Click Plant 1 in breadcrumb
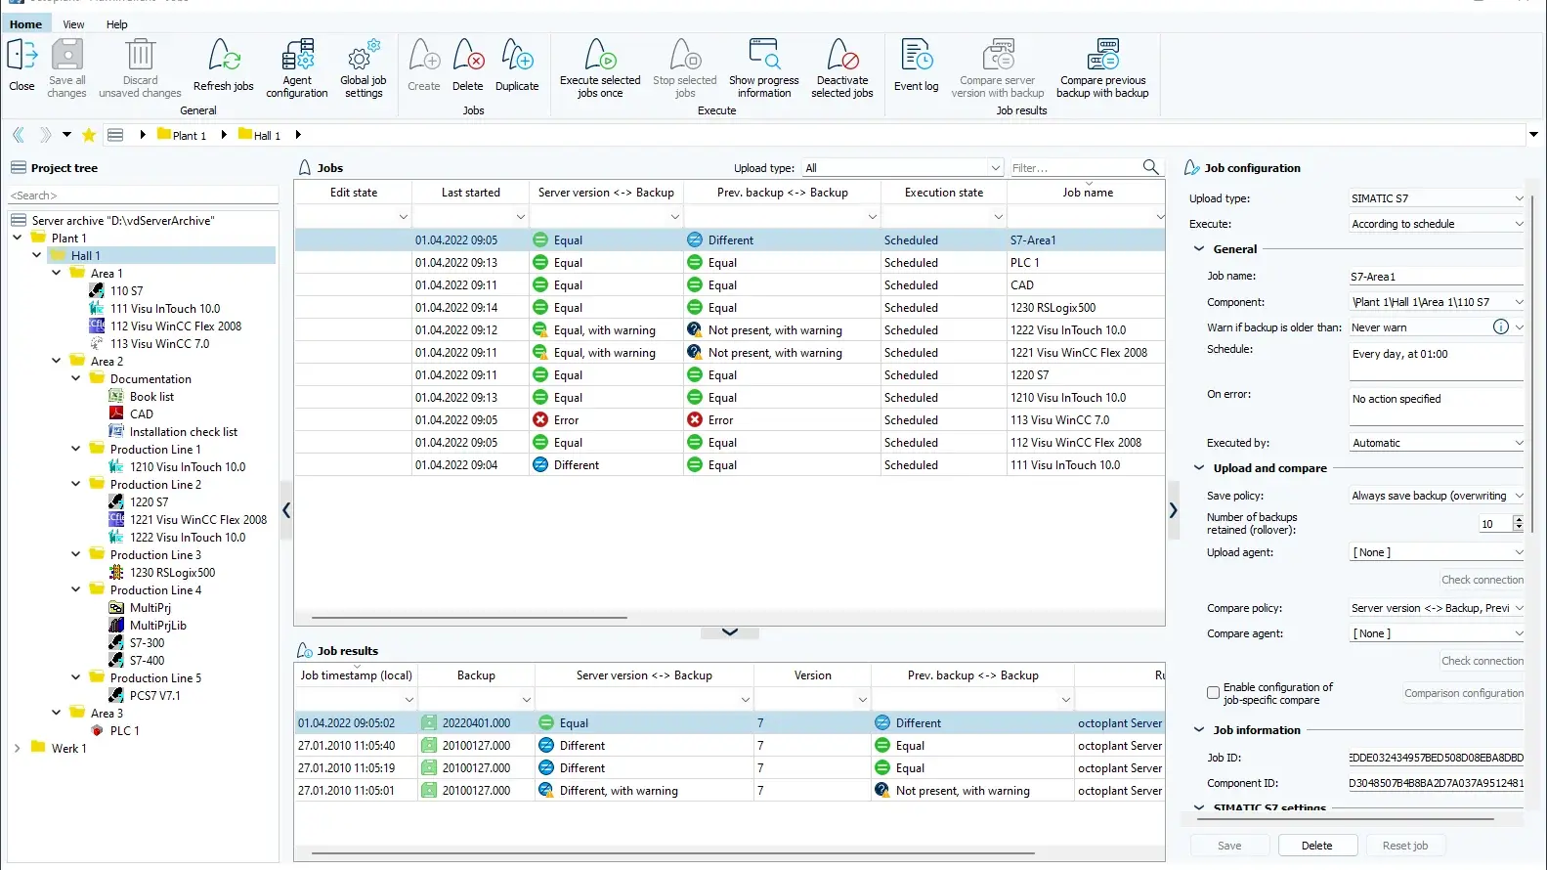Screen dimensions: 1547x870 point(182,135)
